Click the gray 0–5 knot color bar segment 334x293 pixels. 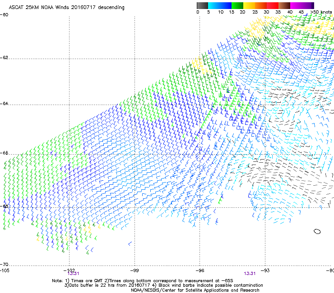pos(202,5)
